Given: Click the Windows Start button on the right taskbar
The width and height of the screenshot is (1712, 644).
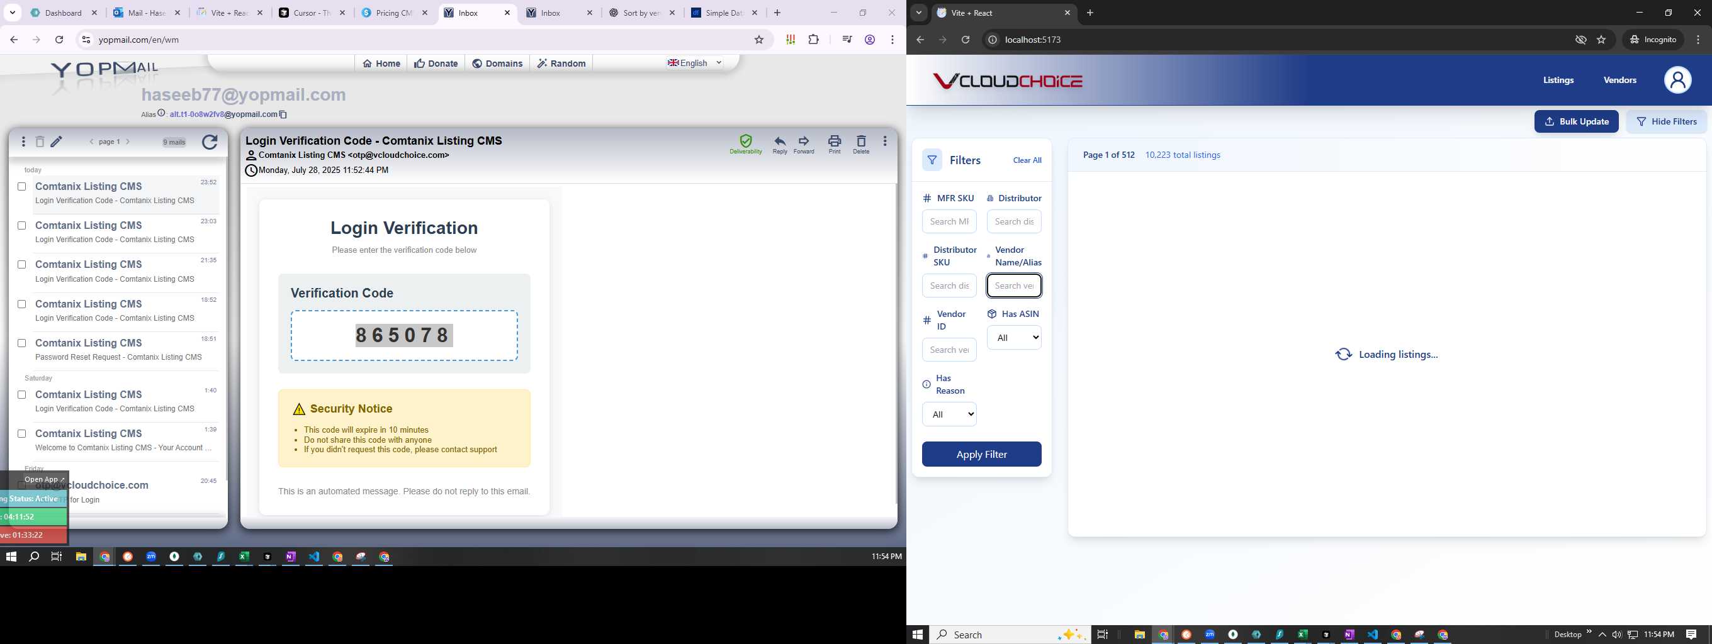Looking at the screenshot, I should coord(918,635).
